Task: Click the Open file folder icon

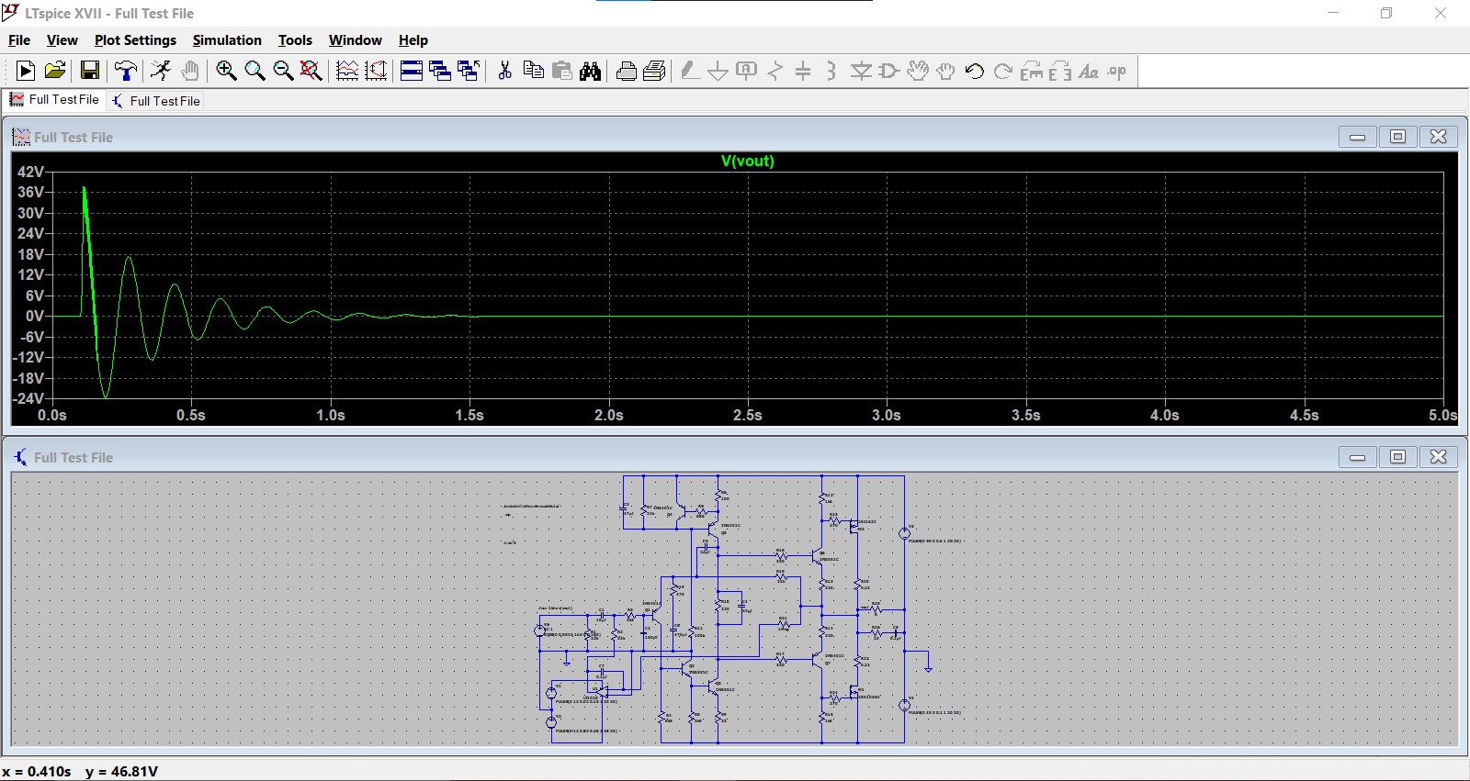Action: [x=55, y=71]
